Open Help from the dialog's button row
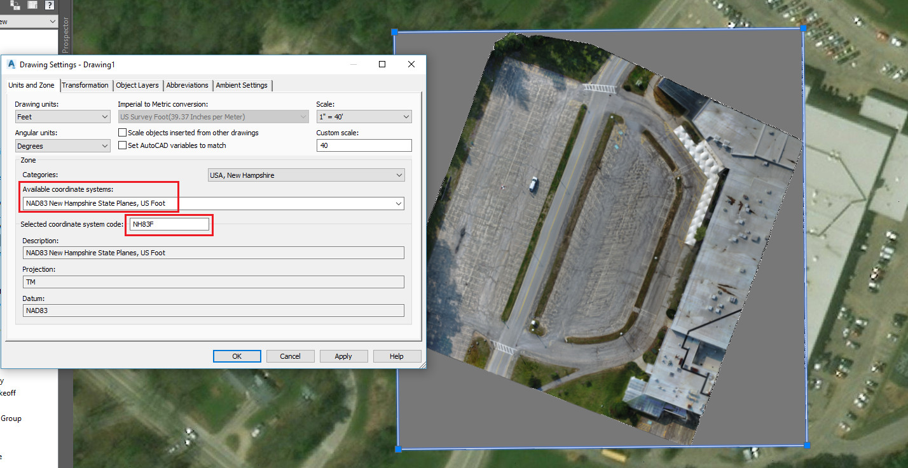 pos(397,356)
